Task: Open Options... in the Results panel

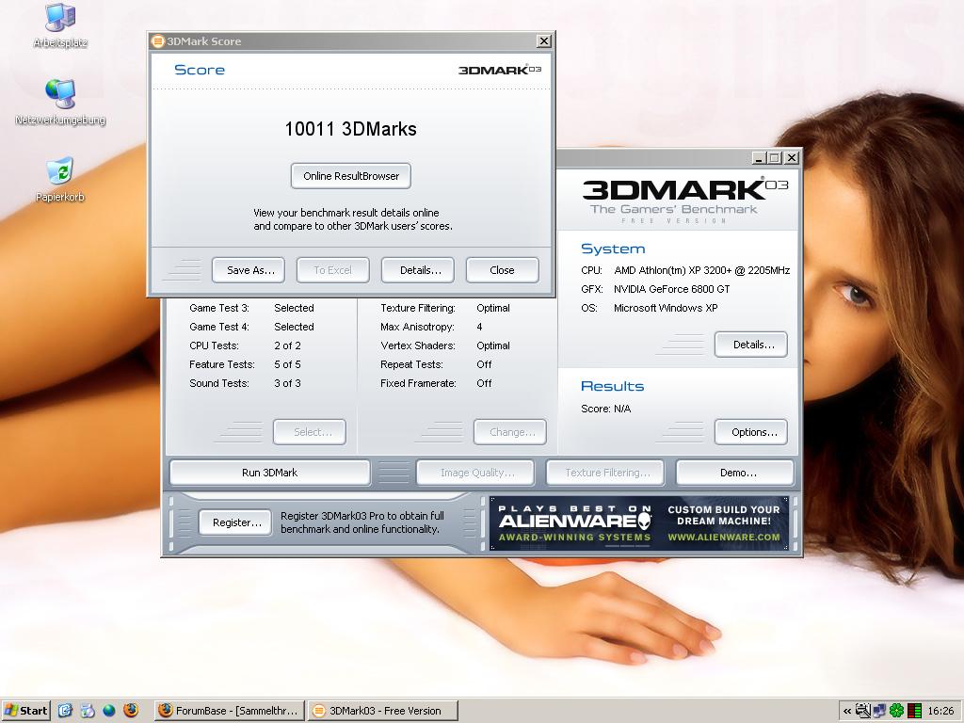Action: 751,432
